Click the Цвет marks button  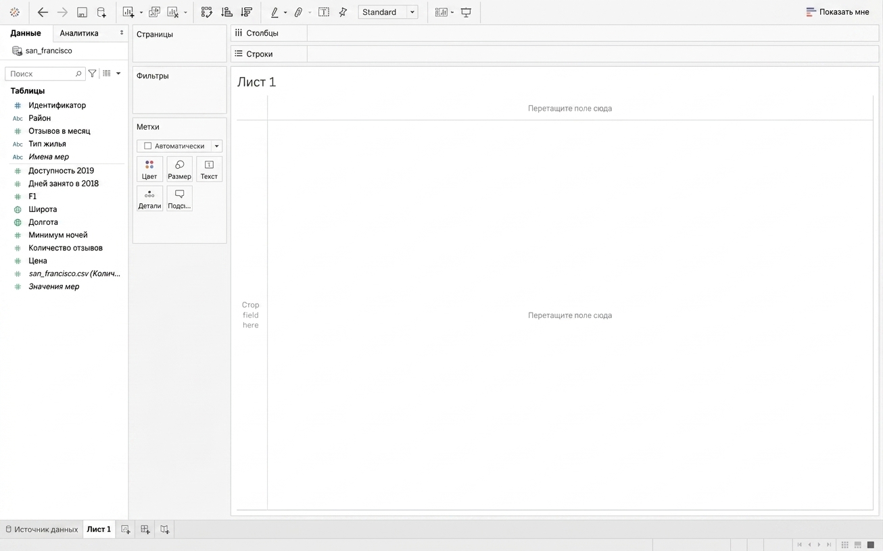pos(149,169)
